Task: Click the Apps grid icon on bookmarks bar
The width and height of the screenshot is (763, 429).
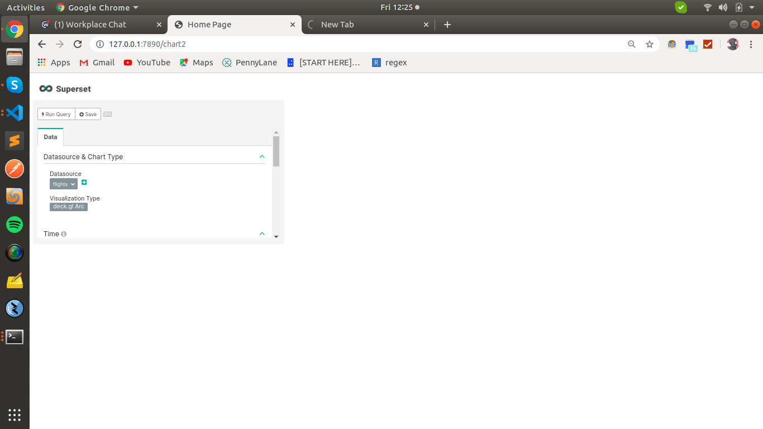Action: pyautogui.click(x=41, y=62)
